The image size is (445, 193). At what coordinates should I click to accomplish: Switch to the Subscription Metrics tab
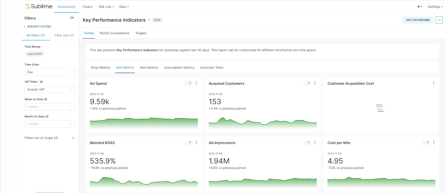tap(179, 68)
